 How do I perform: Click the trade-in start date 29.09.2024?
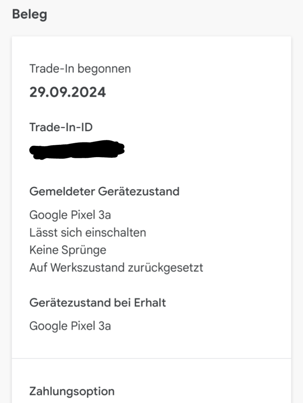click(68, 92)
